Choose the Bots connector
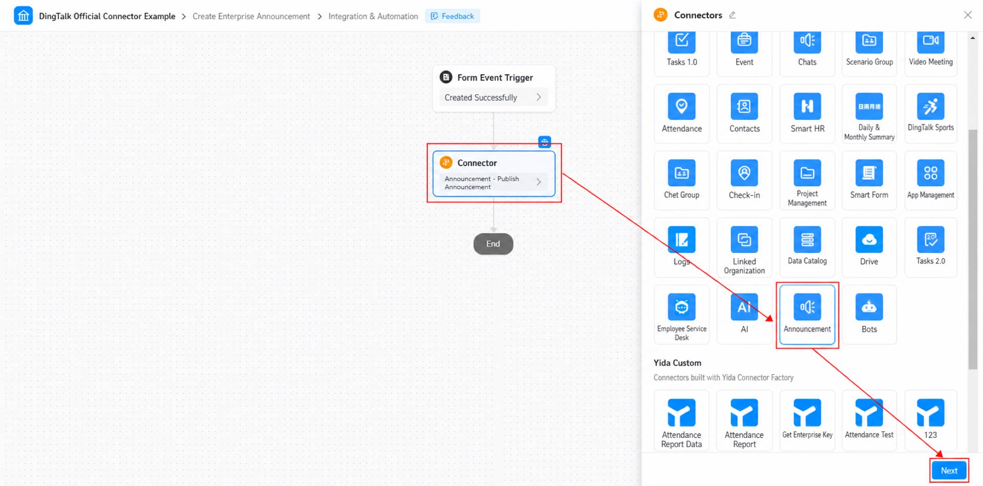Screen dimensions: 983x486 869,314
